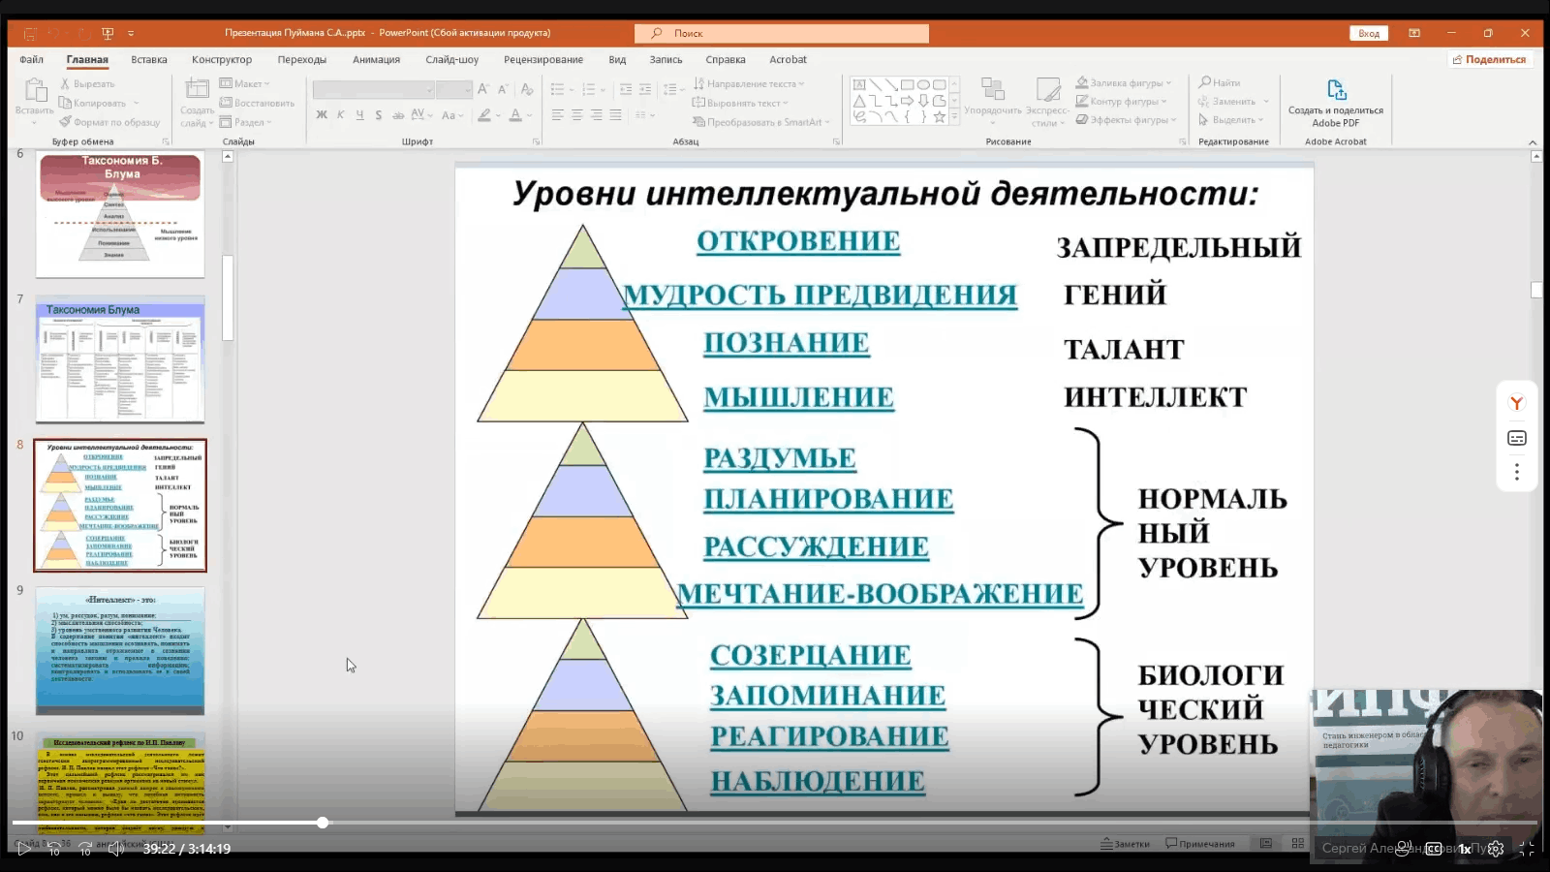Expand the shapes gallery more arrow

pyautogui.click(x=954, y=117)
